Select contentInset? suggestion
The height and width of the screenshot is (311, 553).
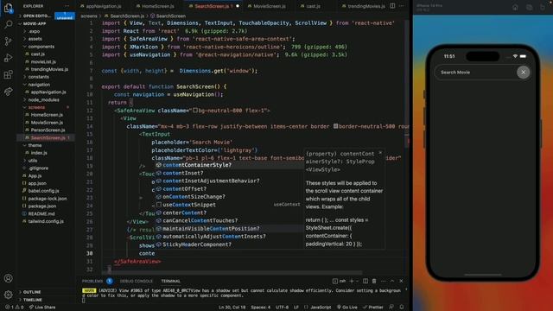click(x=229, y=173)
